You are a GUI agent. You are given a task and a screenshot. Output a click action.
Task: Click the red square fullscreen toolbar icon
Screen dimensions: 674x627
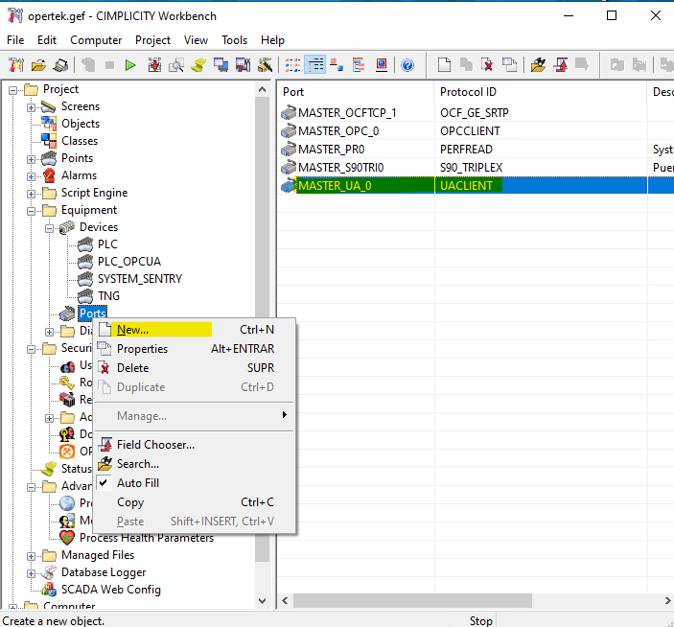click(382, 65)
